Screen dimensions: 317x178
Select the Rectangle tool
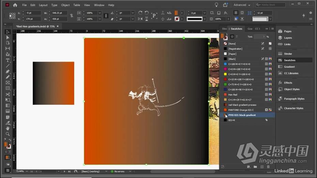pyautogui.click(x=7, y=88)
